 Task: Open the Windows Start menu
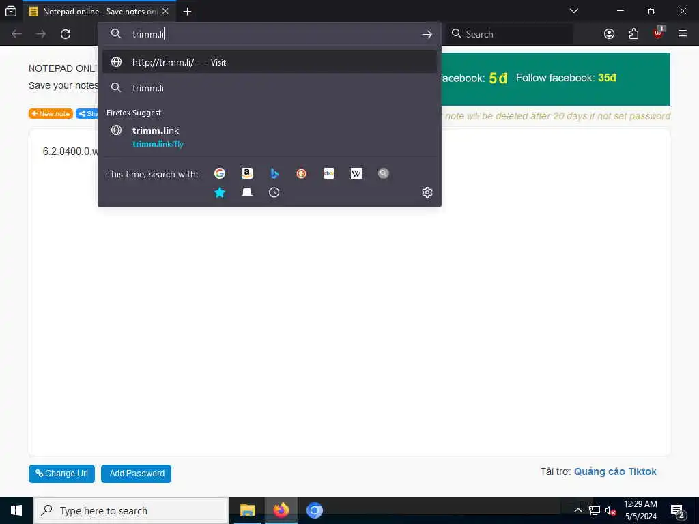[x=16, y=510]
